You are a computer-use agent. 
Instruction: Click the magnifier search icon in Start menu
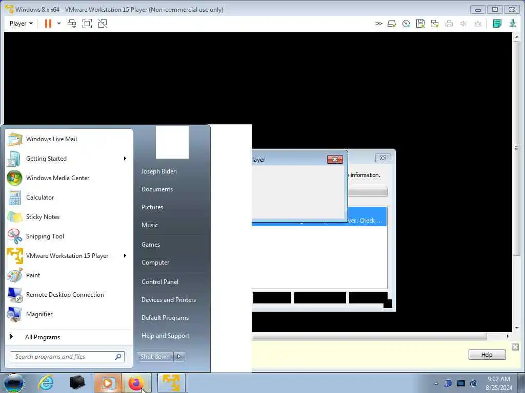118,357
